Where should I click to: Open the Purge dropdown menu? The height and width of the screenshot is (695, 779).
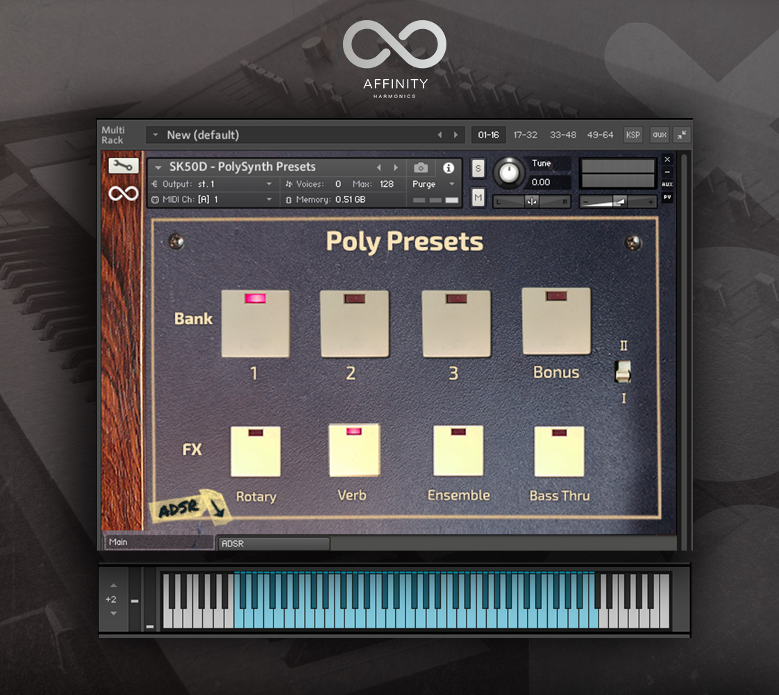(434, 184)
